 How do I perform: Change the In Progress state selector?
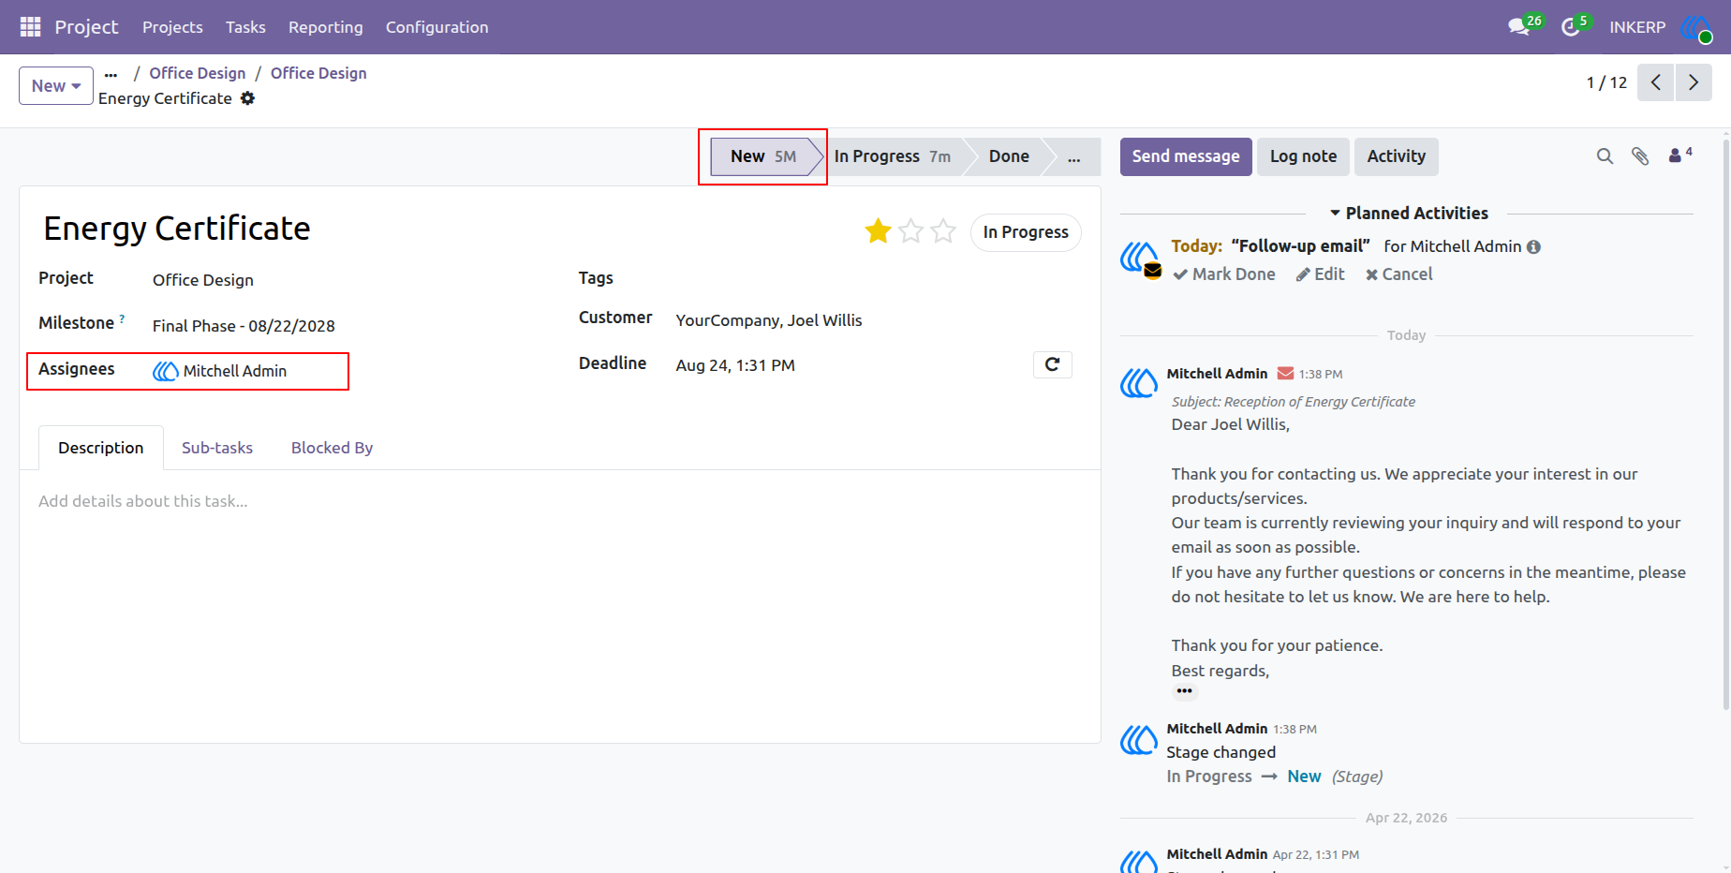coord(1026,232)
